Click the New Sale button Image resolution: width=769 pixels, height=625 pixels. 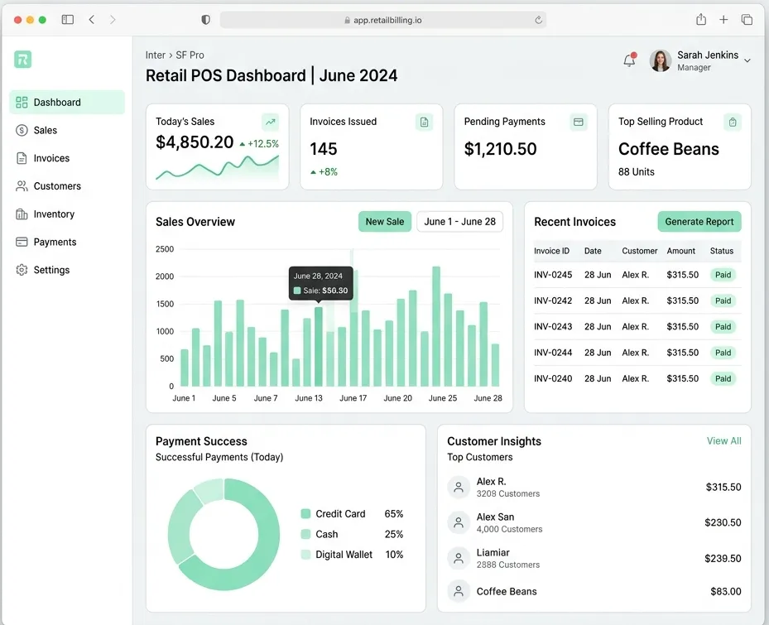[x=384, y=222]
